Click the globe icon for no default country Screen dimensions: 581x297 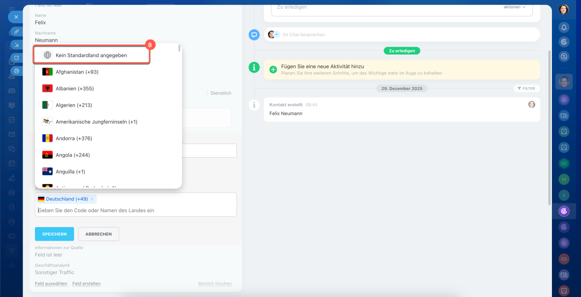point(47,55)
